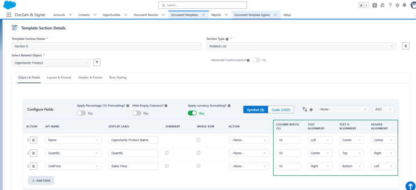Open the Opportunities nav tab
The image size is (416, 190).
[x=111, y=15]
